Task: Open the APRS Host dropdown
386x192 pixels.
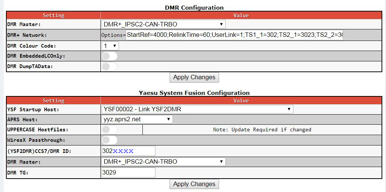Action: [x=137, y=119]
